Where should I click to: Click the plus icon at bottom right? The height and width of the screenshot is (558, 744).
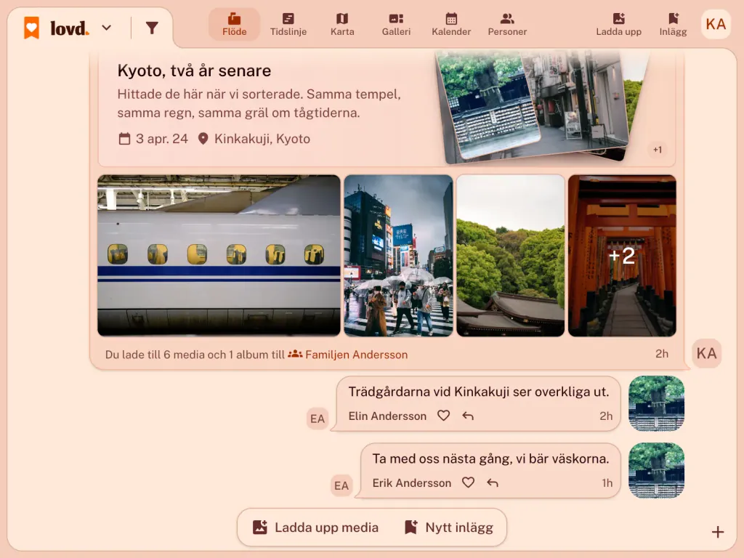[717, 532]
